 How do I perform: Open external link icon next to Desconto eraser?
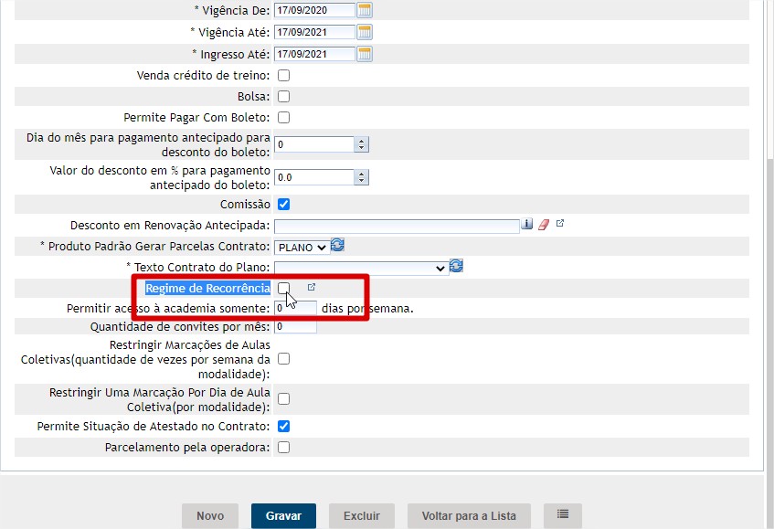pos(560,223)
